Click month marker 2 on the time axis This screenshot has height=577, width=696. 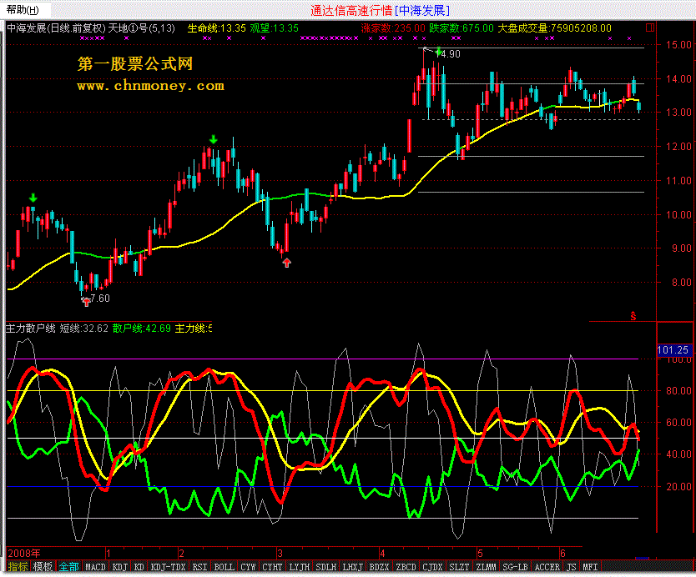pos(182,554)
